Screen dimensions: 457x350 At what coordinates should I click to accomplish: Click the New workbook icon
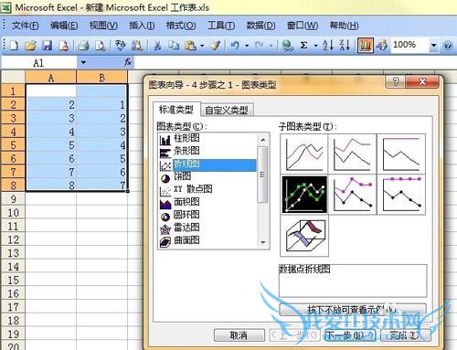coord(14,46)
